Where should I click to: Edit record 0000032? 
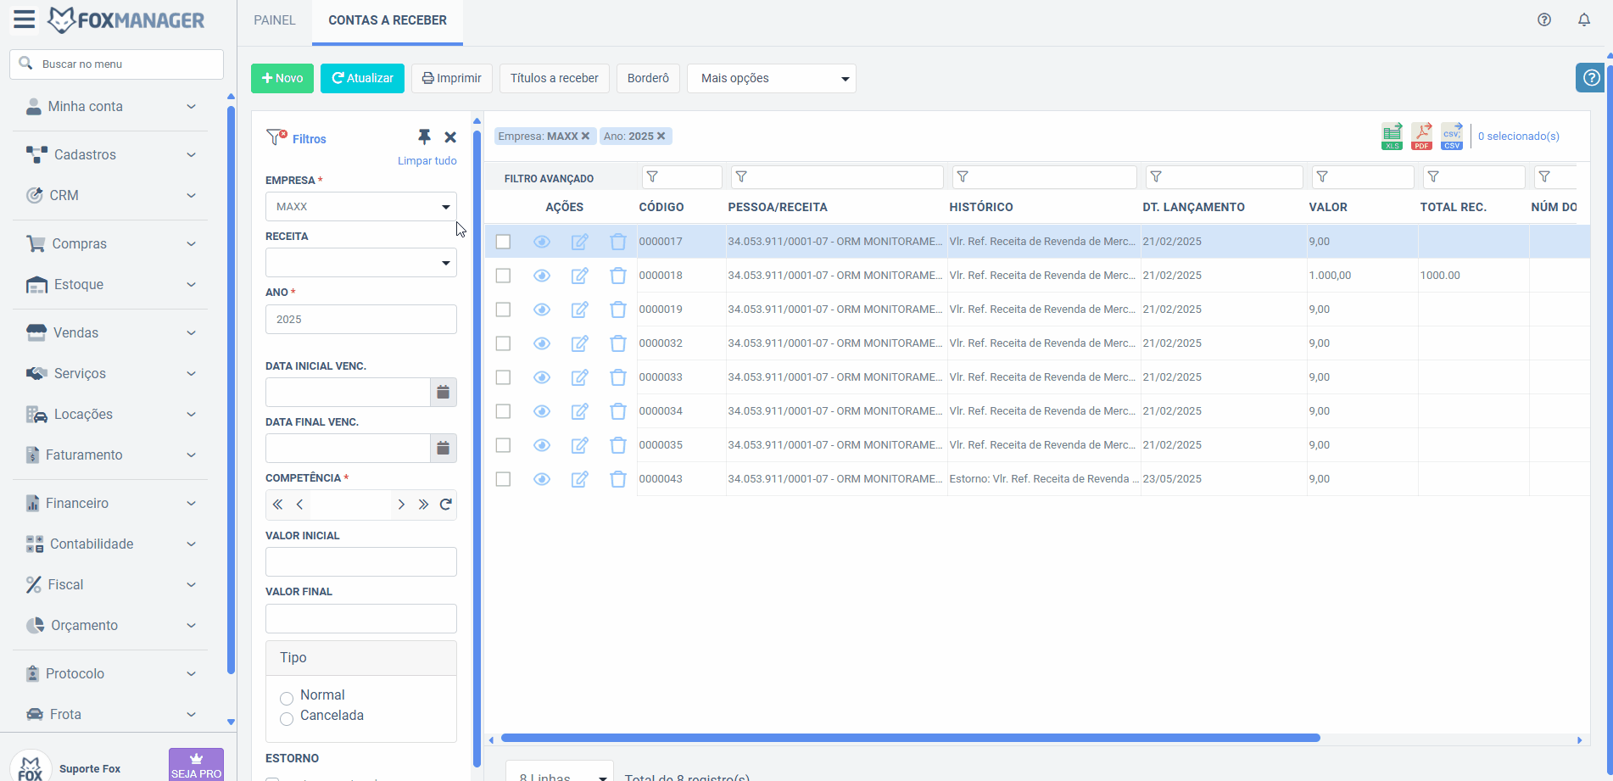580,343
